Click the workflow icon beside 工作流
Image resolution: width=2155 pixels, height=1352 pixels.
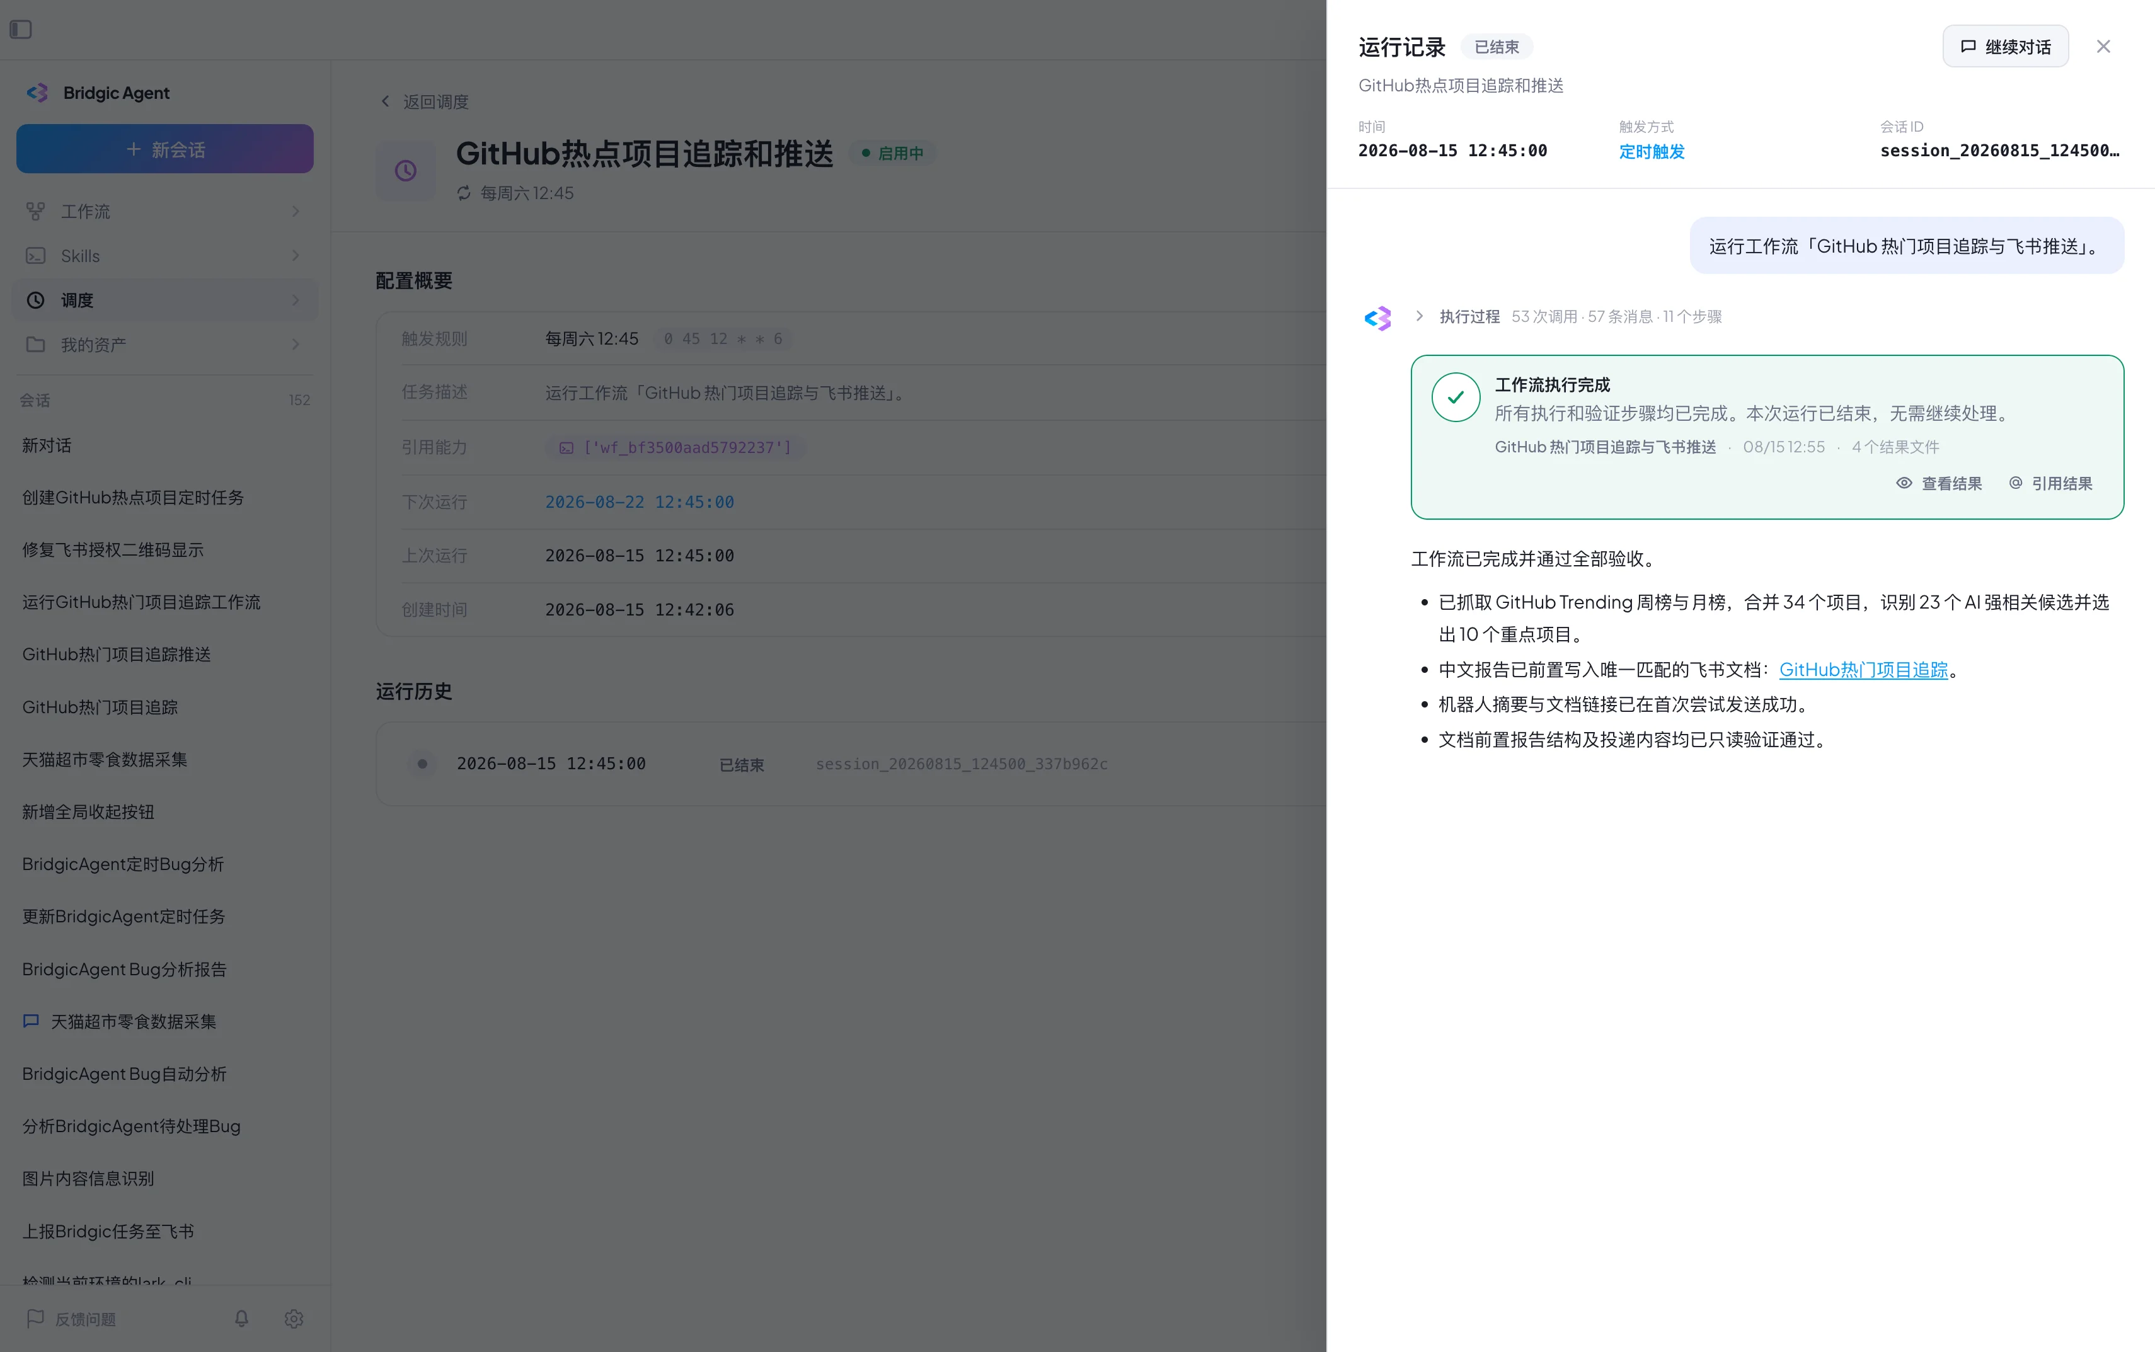pyautogui.click(x=36, y=211)
